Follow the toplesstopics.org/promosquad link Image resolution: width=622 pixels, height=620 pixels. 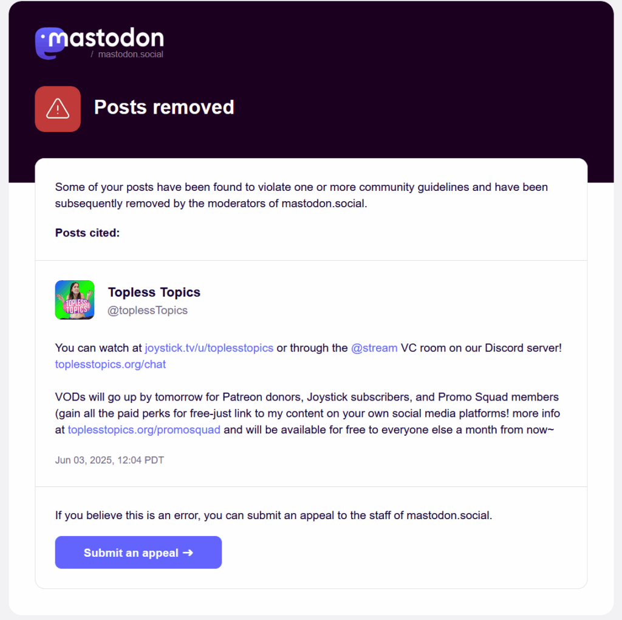(144, 430)
